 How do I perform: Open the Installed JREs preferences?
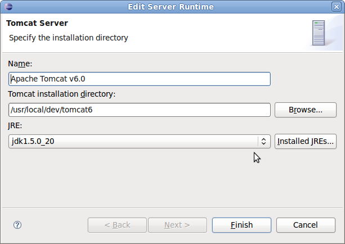(x=306, y=141)
